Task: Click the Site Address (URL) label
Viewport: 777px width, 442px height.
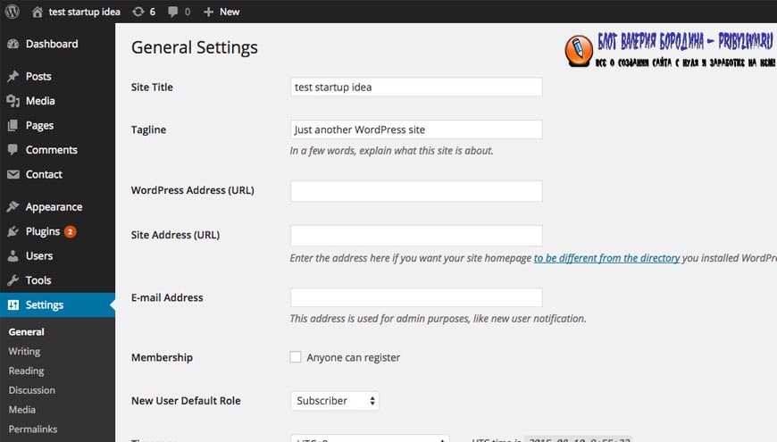Action: pos(175,235)
